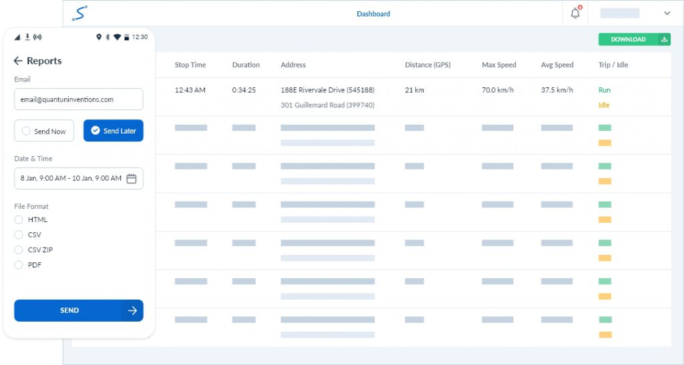
Task: Open the Dashboard tab
Action: 373,13
